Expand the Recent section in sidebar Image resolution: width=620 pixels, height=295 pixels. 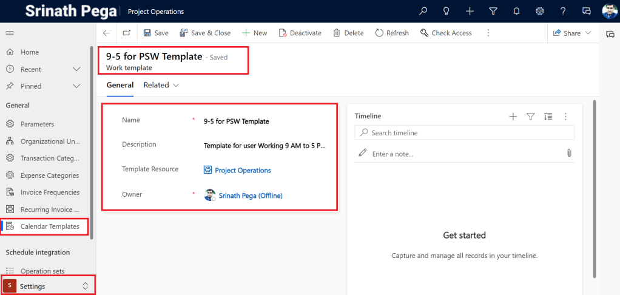pos(76,69)
